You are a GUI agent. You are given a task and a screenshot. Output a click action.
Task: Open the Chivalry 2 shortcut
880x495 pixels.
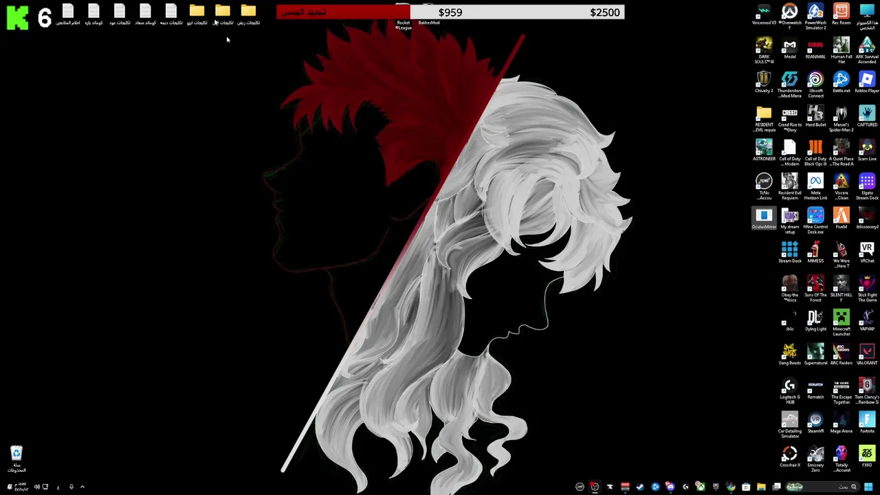tap(764, 82)
